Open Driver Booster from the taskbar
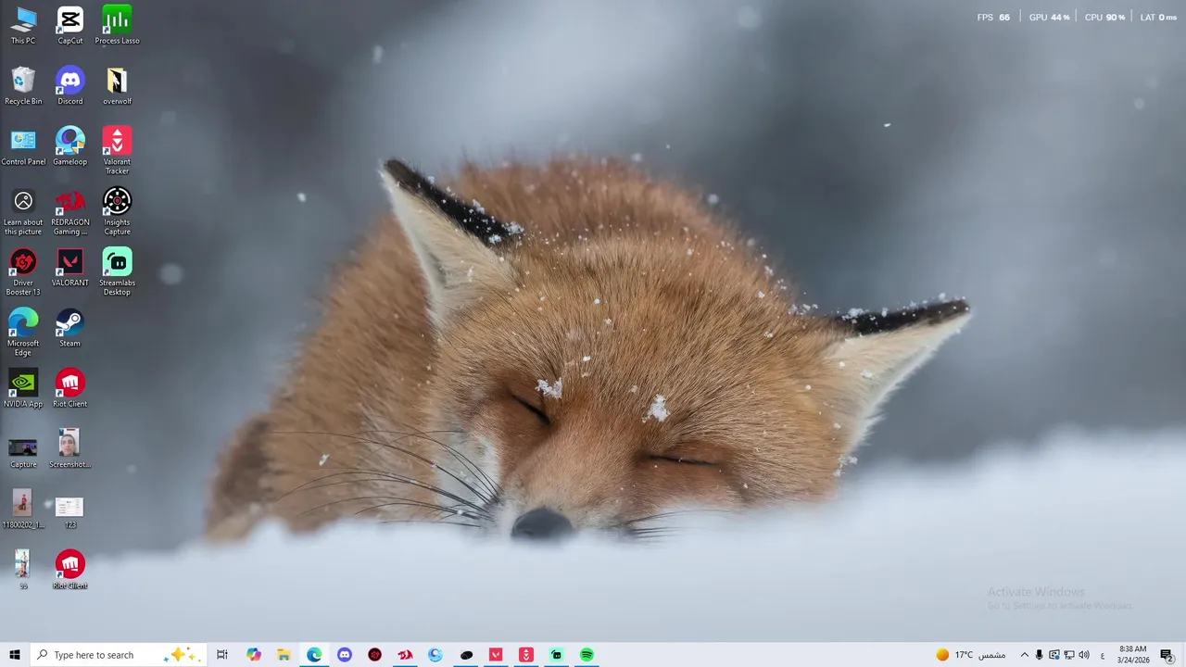The width and height of the screenshot is (1186, 667). [x=375, y=655]
